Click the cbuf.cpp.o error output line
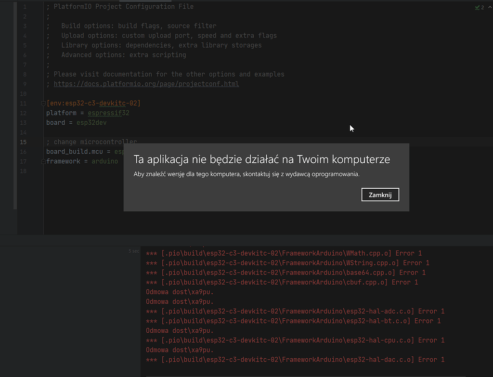Screen dimensions: 493x377 point(282,282)
